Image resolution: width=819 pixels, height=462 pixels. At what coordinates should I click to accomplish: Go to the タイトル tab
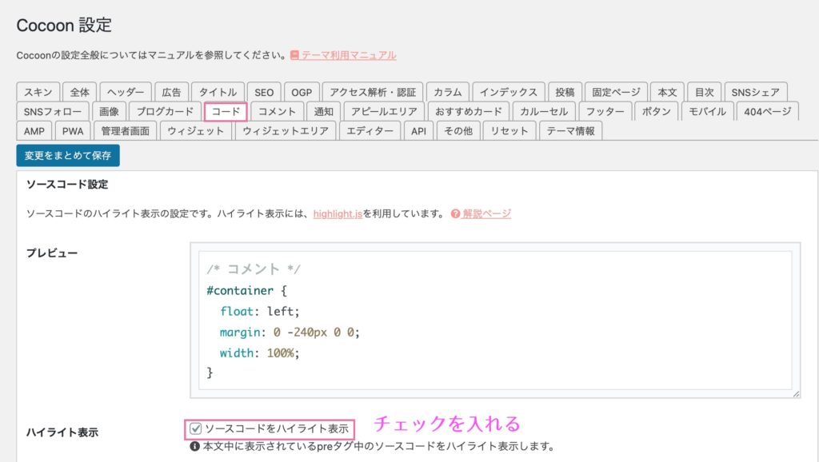(218, 92)
